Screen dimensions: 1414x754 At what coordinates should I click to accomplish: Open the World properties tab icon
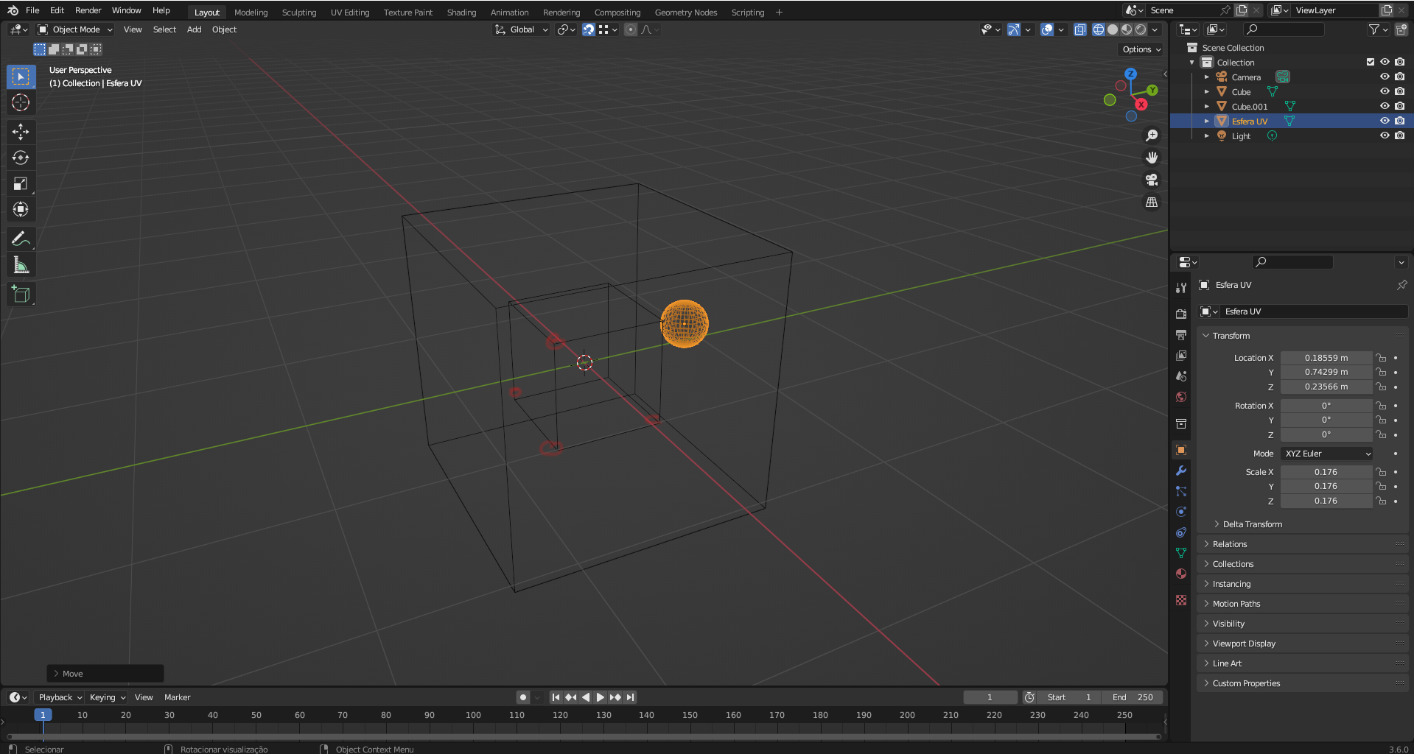1181,397
